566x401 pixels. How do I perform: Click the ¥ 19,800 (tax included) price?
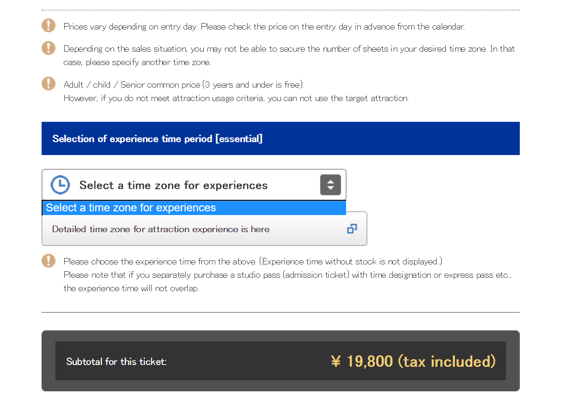pyautogui.click(x=413, y=361)
